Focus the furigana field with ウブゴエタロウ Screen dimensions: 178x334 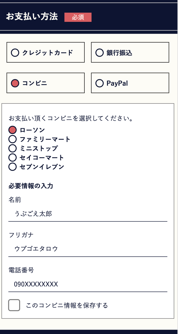(x=88, y=249)
